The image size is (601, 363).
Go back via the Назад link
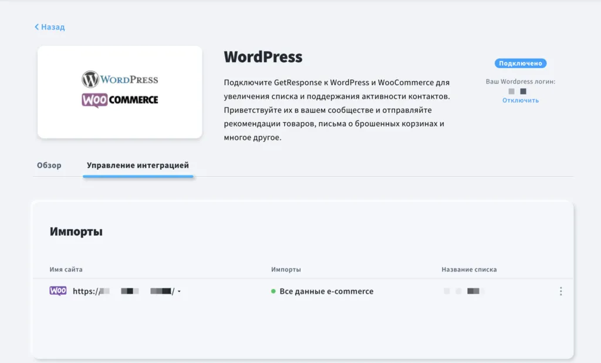coord(50,27)
